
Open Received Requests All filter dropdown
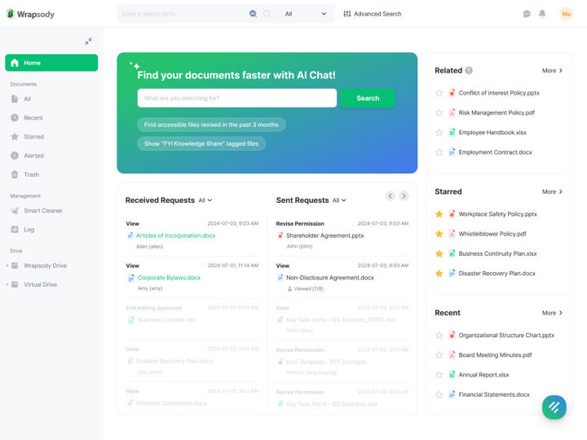(205, 200)
